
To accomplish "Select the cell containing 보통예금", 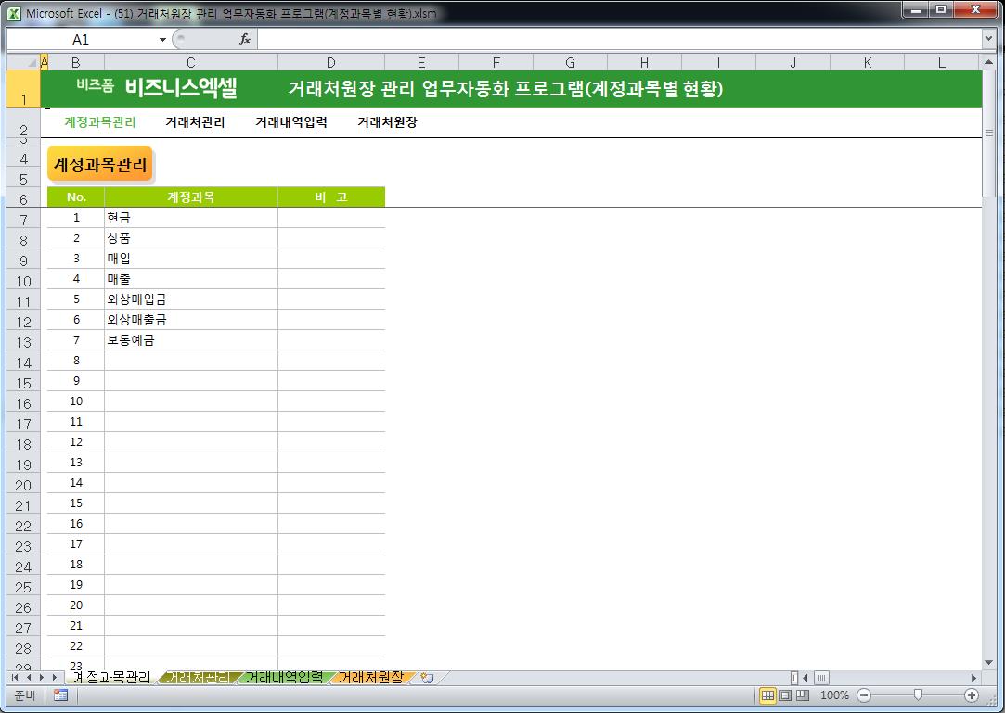I will coord(191,340).
